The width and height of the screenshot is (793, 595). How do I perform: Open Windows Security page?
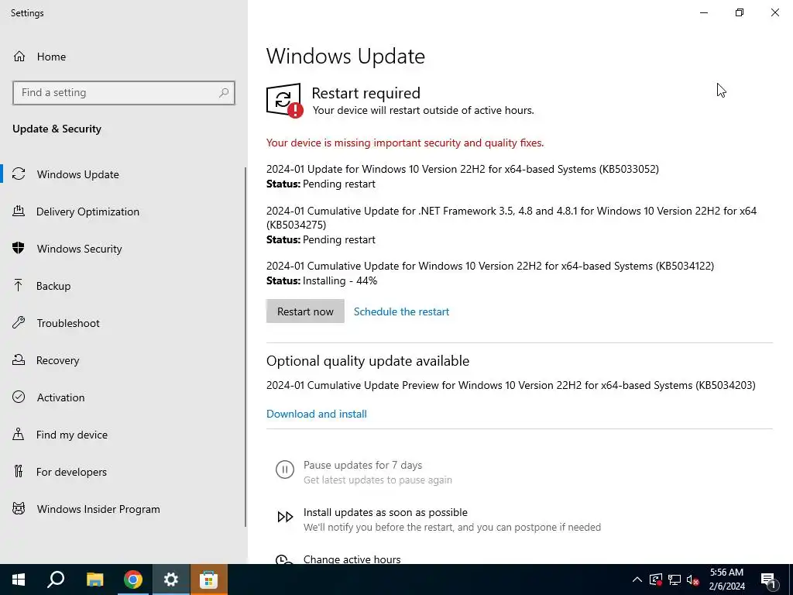[x=123, y=249]
